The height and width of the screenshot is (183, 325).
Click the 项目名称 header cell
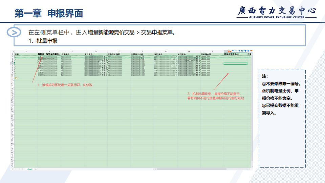click(x=189, y=54)
